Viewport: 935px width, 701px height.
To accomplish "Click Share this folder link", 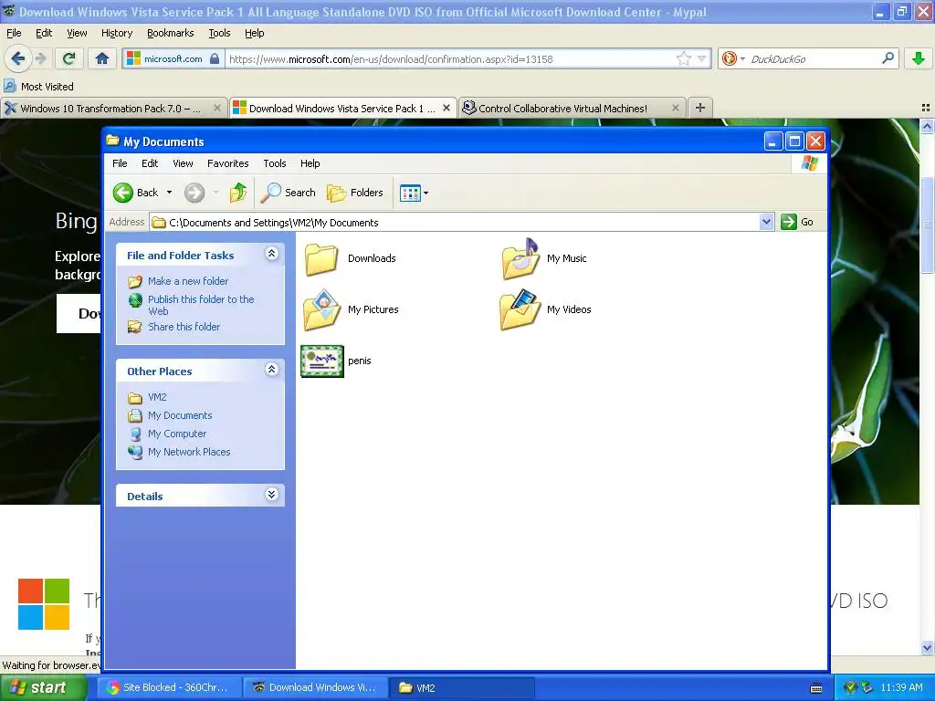I will tap(184, 327).
